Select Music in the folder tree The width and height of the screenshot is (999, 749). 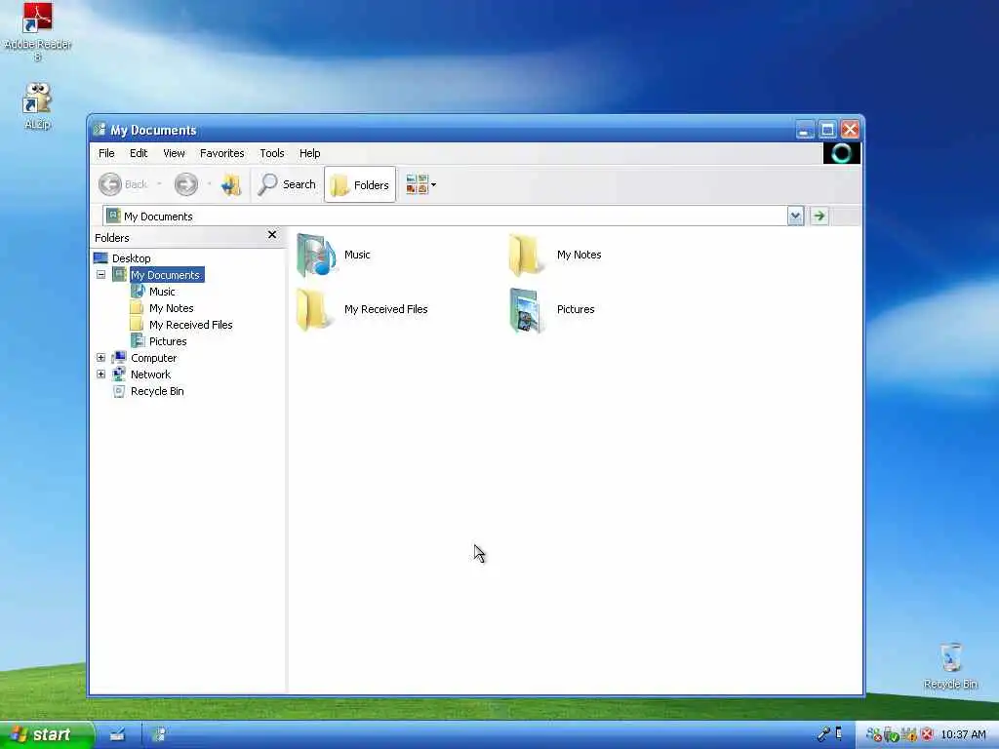[x=162, y=291]
